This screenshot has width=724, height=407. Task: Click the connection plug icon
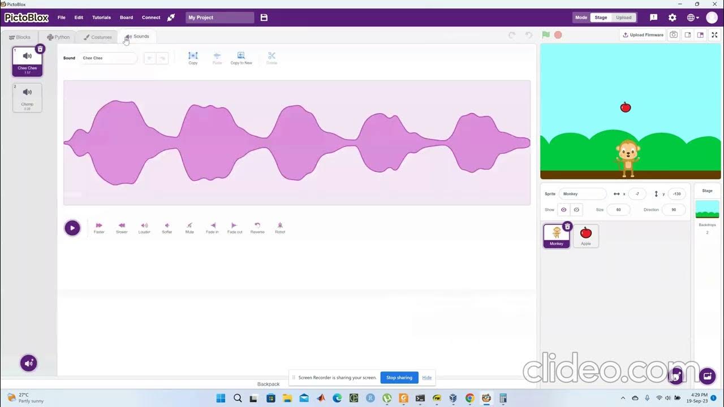pos(171,18)
